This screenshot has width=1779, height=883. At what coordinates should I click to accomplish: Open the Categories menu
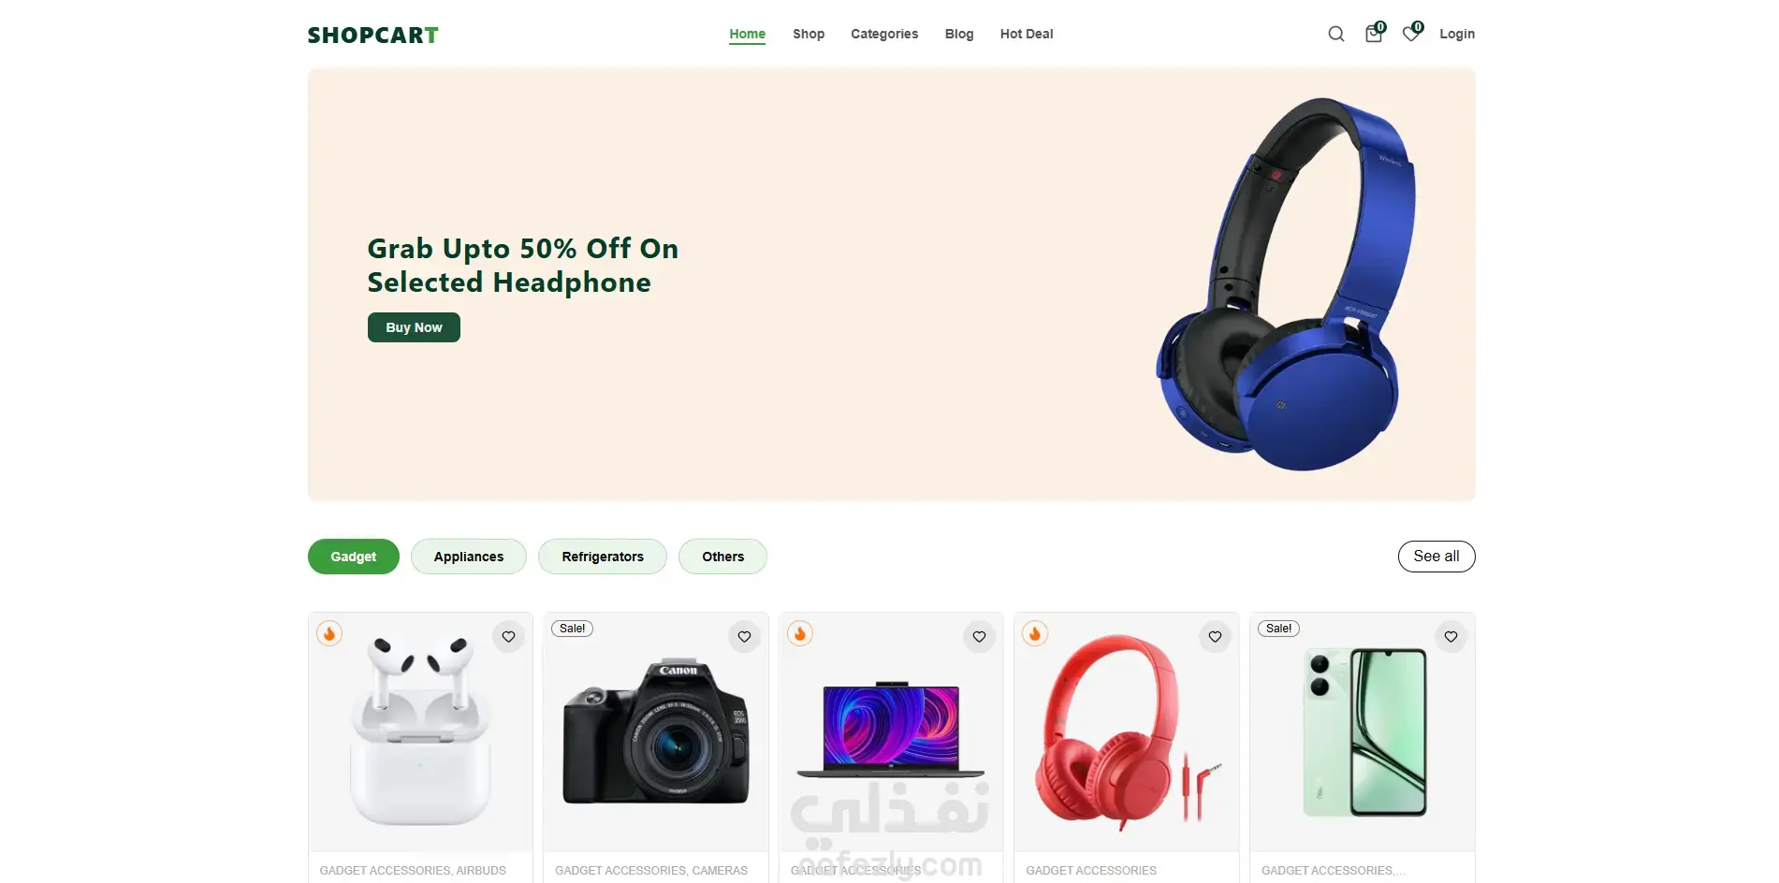(884, 34)
